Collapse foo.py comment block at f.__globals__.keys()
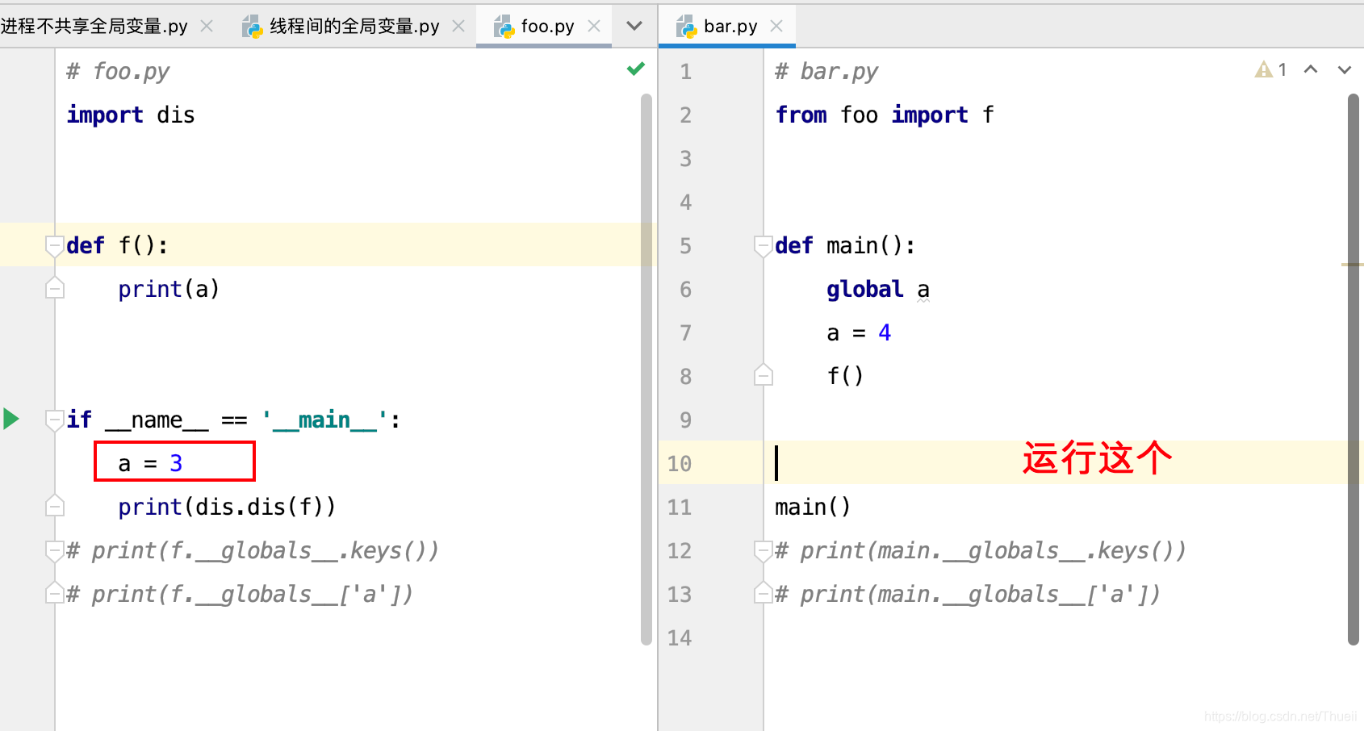Screen dimensions: 1364x731 point(55,551)
